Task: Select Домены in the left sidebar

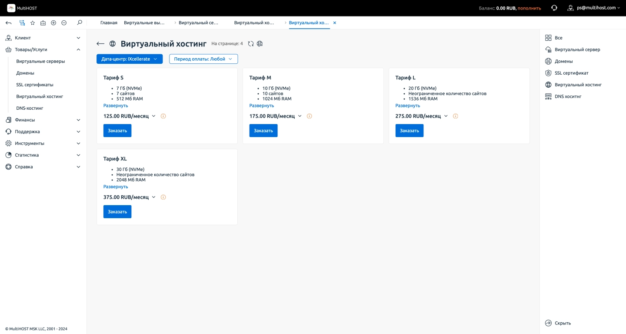Action: click(25, 73)
